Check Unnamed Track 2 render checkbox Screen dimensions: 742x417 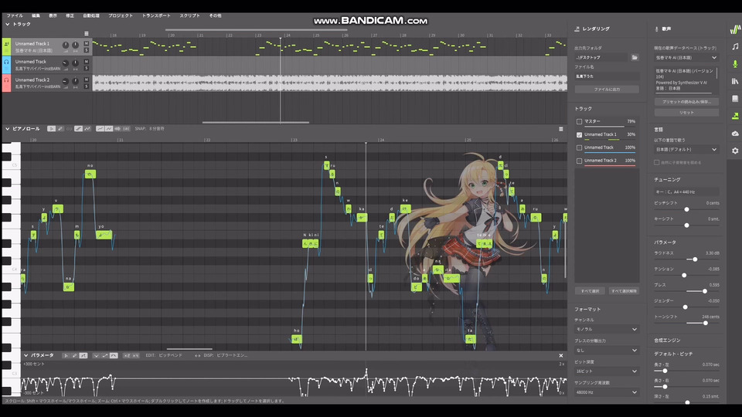579,161
